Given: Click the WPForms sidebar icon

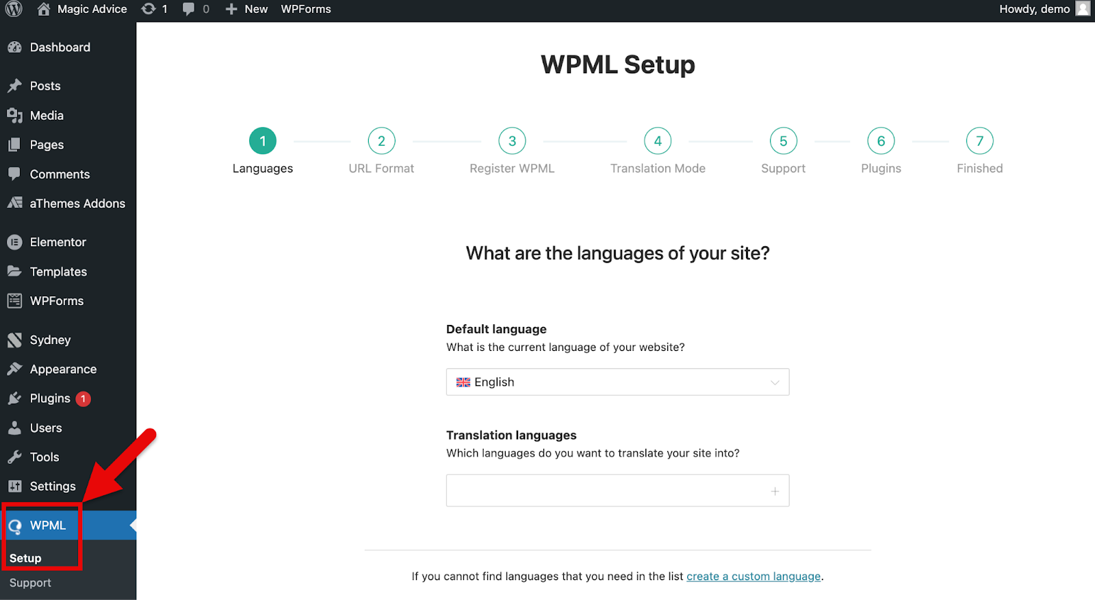Looking at the screenshot, I should tap(14, 301).
